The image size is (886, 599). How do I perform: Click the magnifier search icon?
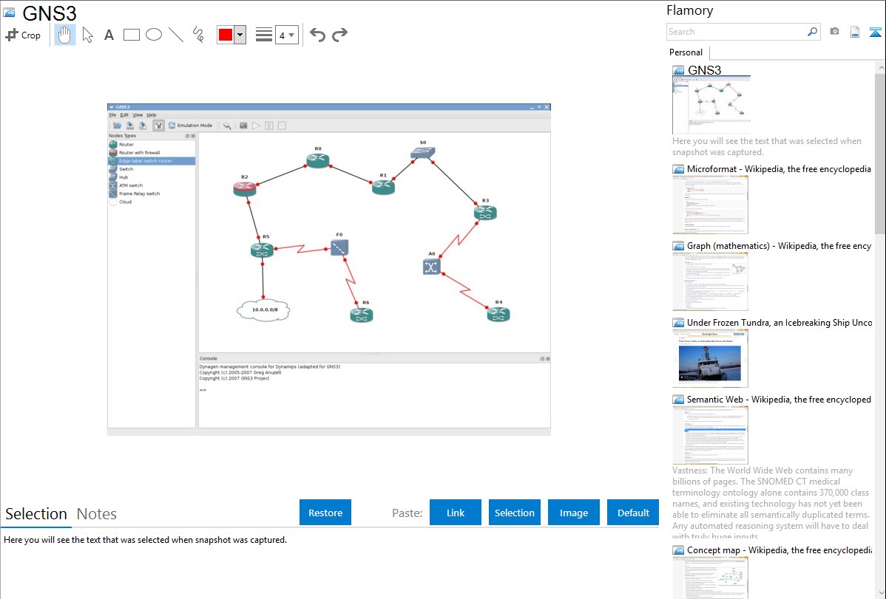(813, 32)
